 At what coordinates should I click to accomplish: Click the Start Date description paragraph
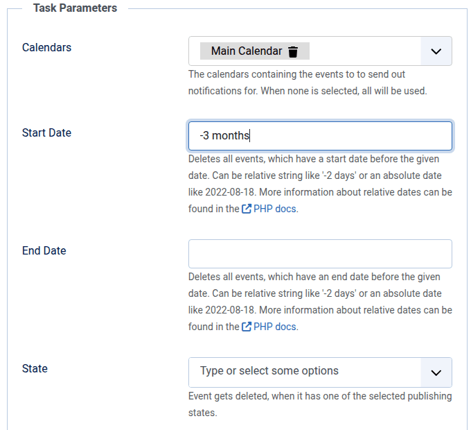pyautogui.click(x=320, y=176)
